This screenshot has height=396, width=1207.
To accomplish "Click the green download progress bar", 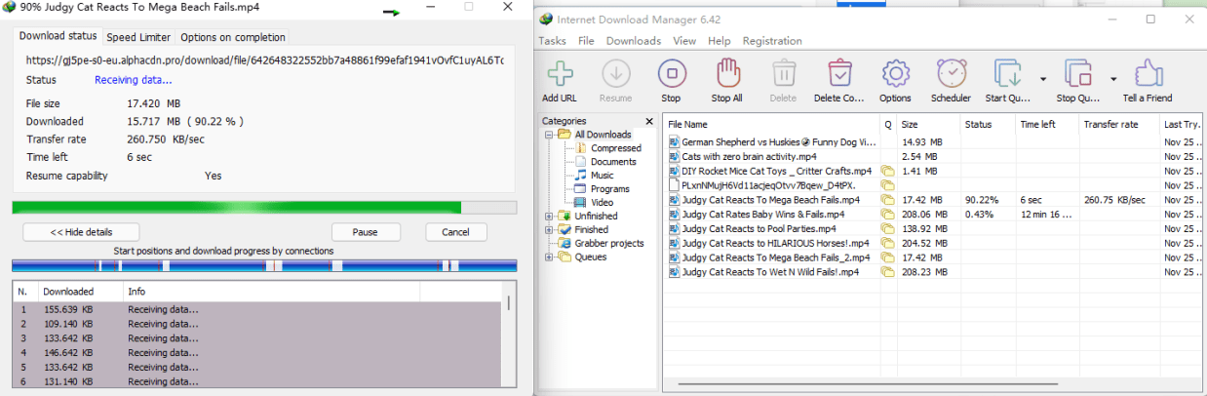I will coord(236,207).
